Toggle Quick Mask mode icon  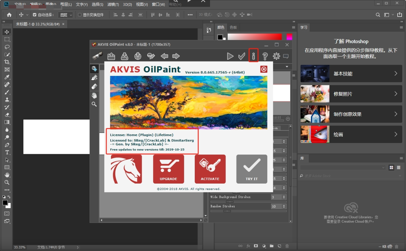(x=7, y=214)
